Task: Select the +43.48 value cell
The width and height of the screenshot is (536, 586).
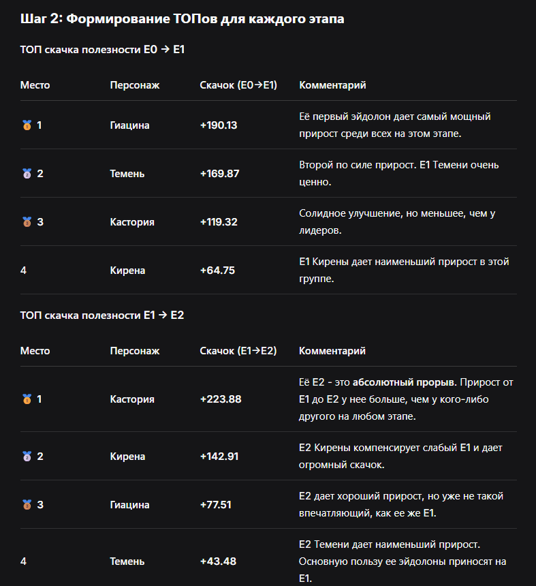Action: (218, 561)
